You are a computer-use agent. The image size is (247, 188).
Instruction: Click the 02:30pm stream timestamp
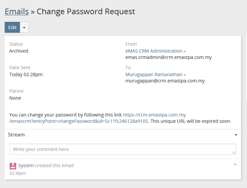[x=18, y=173]
